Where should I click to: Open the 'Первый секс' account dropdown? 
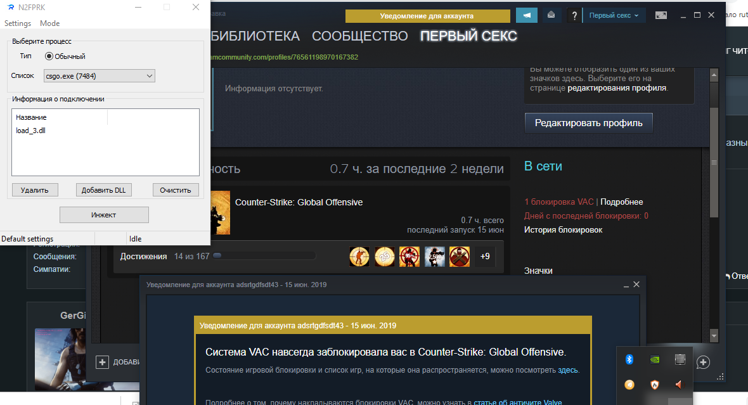pos(614,15)
